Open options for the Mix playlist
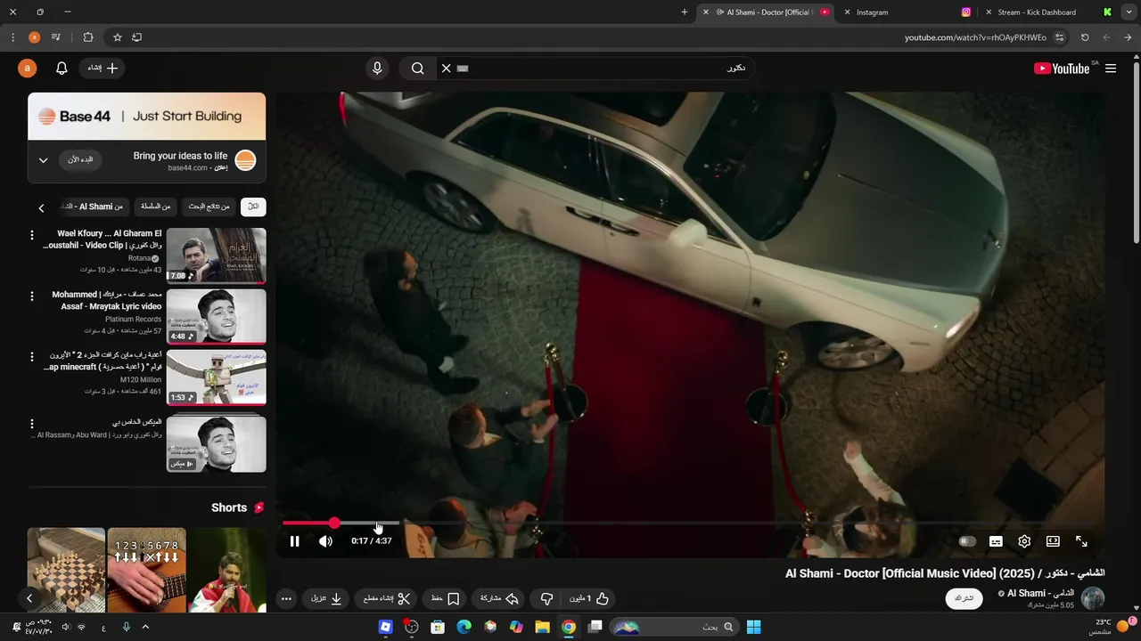Screen dimensions: 1141x641 [32, 424]
